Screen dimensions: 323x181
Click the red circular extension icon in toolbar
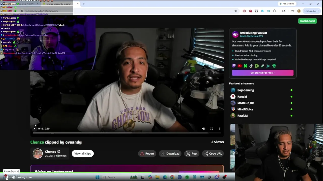[x=250, y=11]
